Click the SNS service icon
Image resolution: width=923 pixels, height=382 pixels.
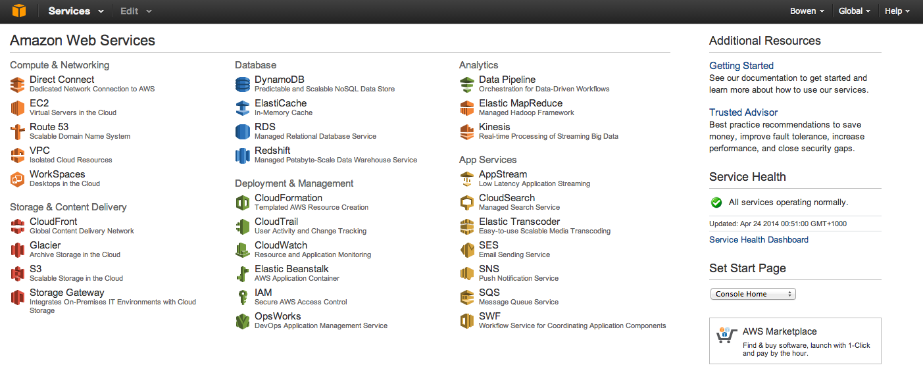(x=467, y=274)
